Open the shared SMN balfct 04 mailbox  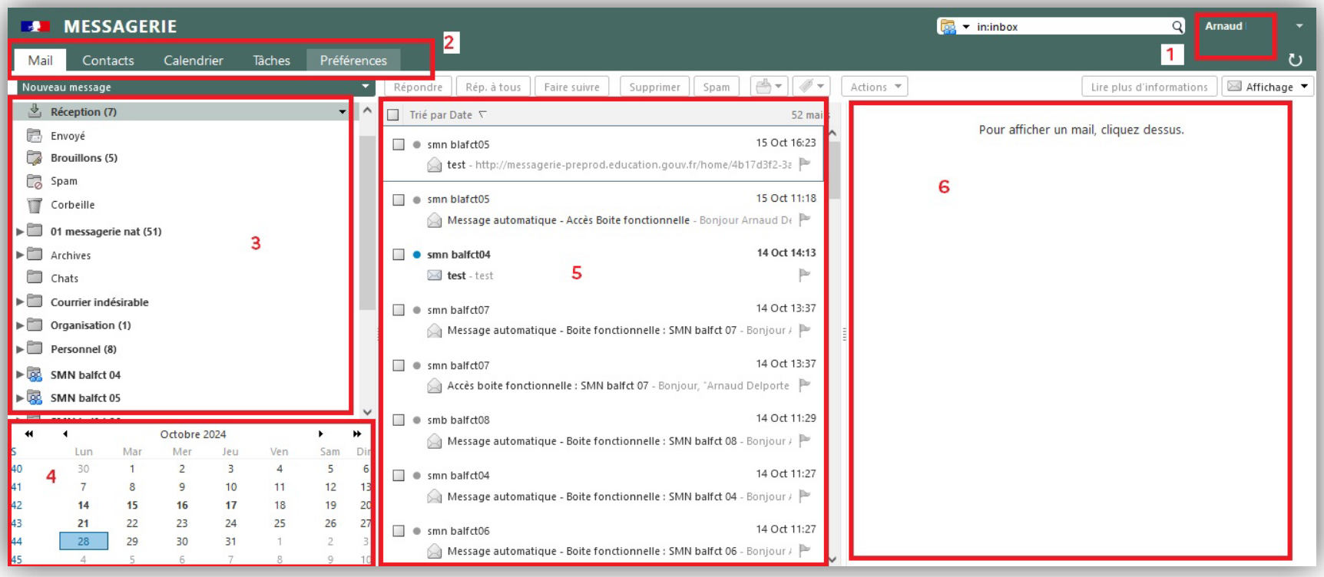tap(85, 375)
